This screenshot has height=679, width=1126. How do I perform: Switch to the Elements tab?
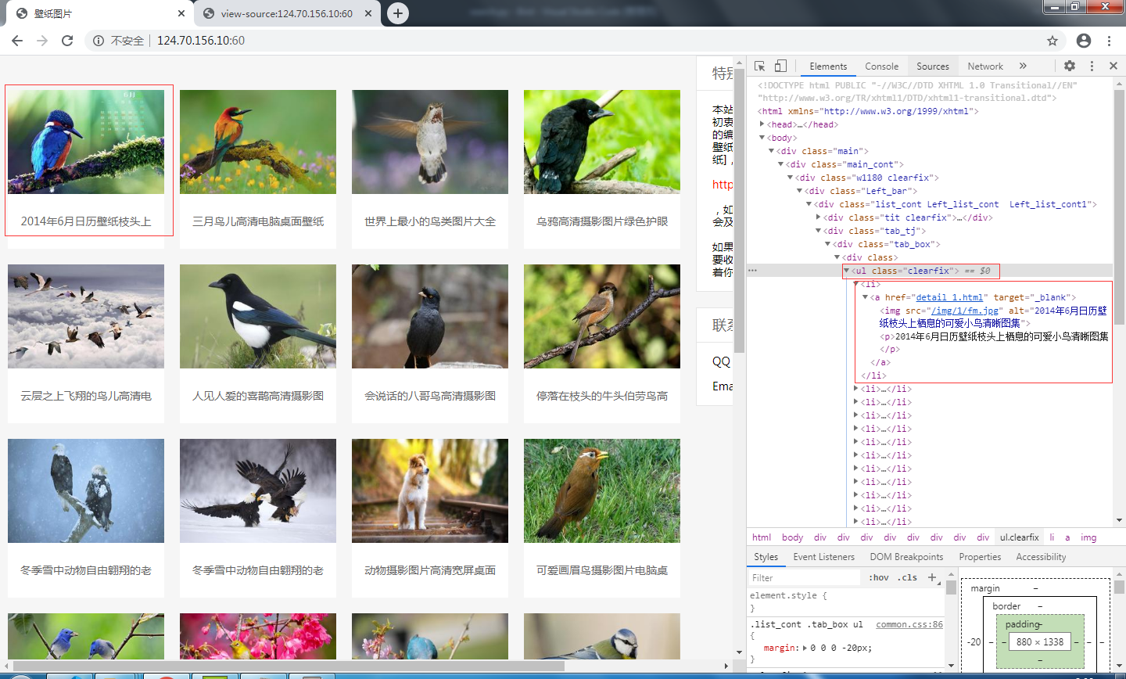pos(828,66)
